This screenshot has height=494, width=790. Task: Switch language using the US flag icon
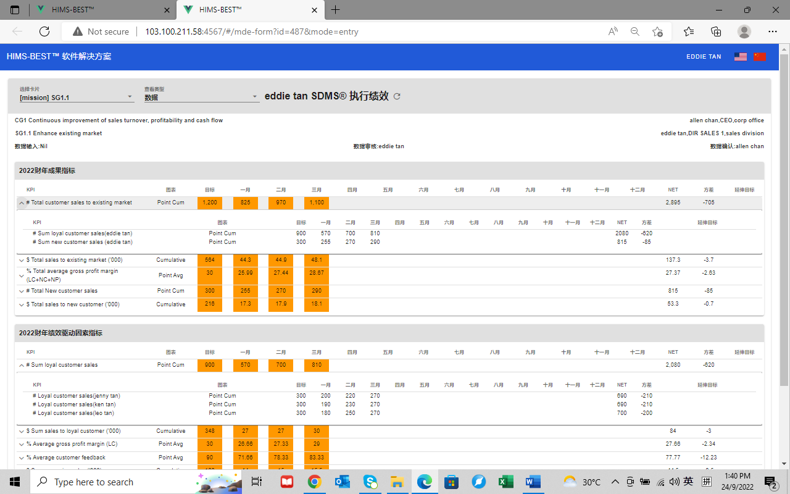[740, 57]
